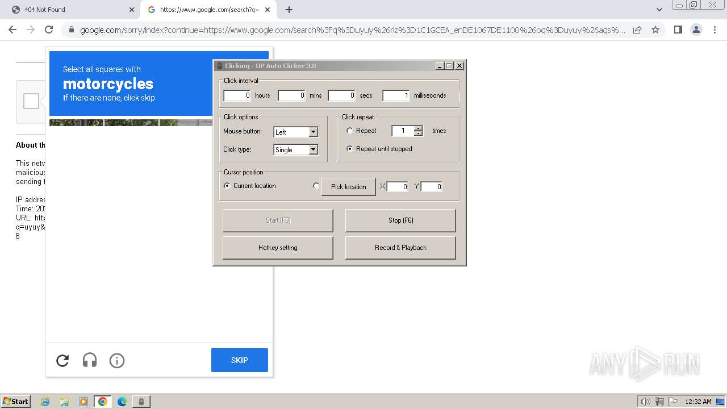727x409 pixels.
Task: Go forward in Chrome
Action: coord(31,30)
